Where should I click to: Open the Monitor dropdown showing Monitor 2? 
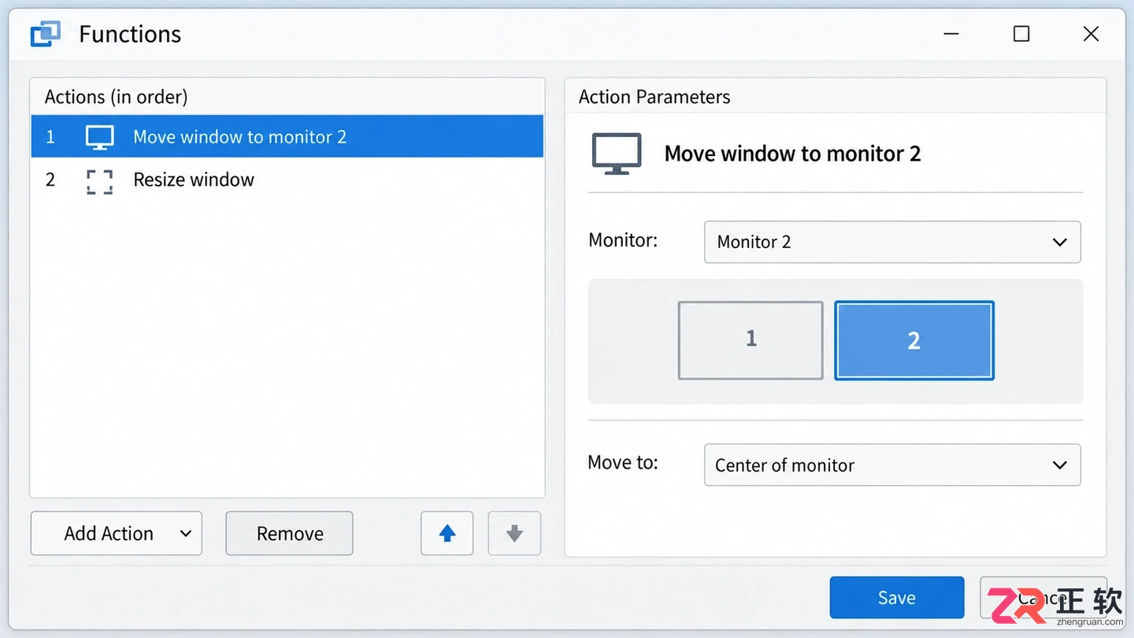tap(892, 242)
